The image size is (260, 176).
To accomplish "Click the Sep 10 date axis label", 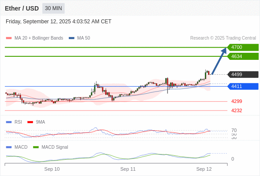I will 52,169.
